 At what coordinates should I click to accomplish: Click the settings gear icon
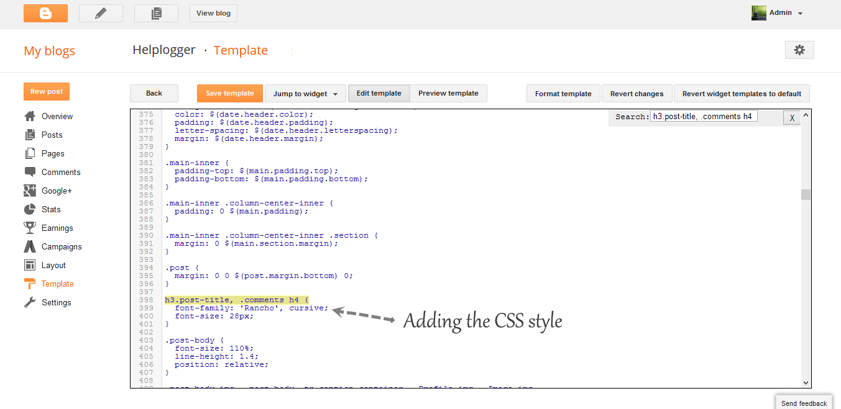tap(799, 50)
